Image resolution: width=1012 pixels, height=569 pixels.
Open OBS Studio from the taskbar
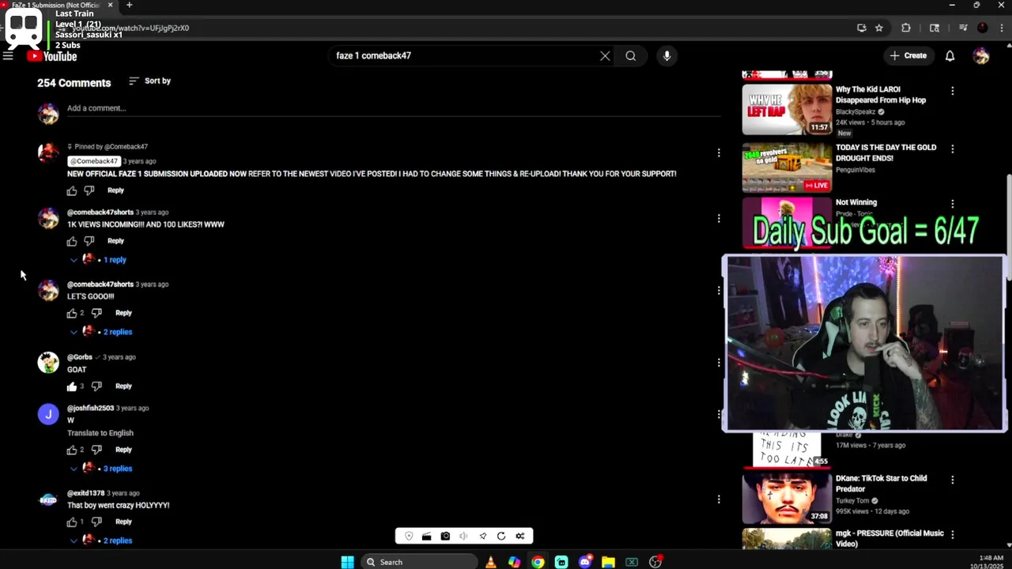tap(655, 562)
